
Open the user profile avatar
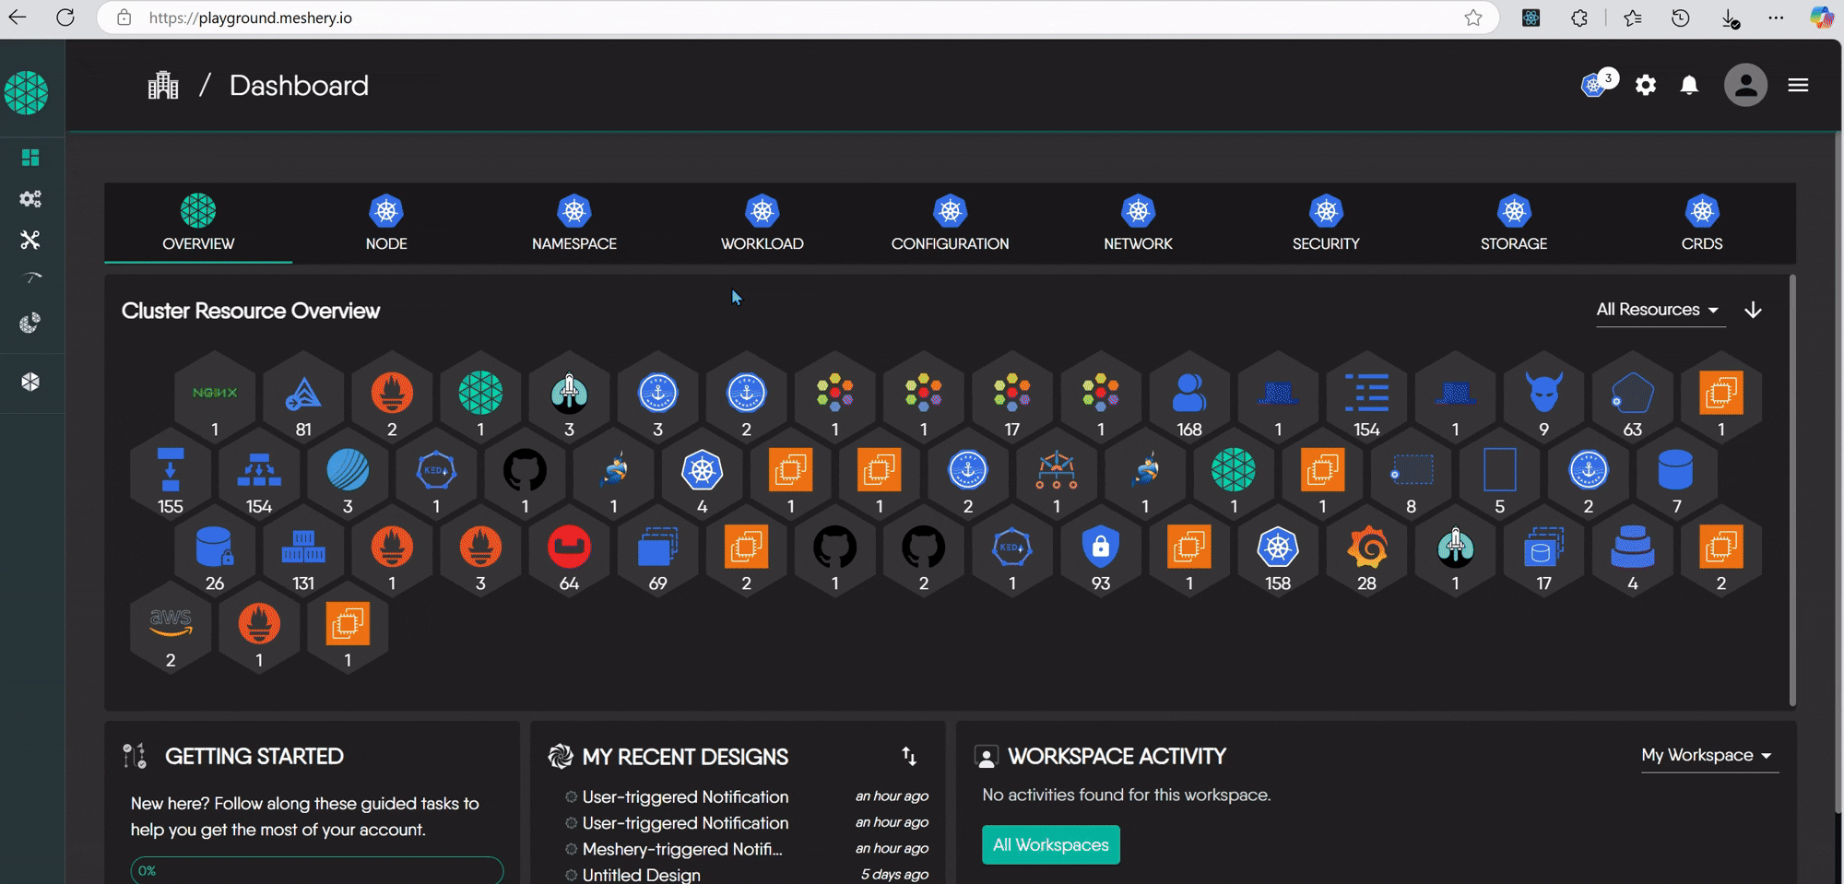click(x=1744, y=86)
